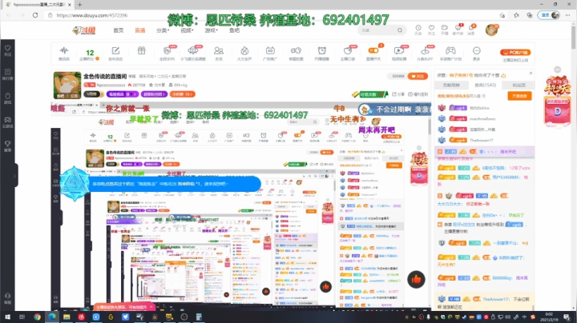
Task: Open the alarm clock reminder tool
Action: click(x=322, y=53)
